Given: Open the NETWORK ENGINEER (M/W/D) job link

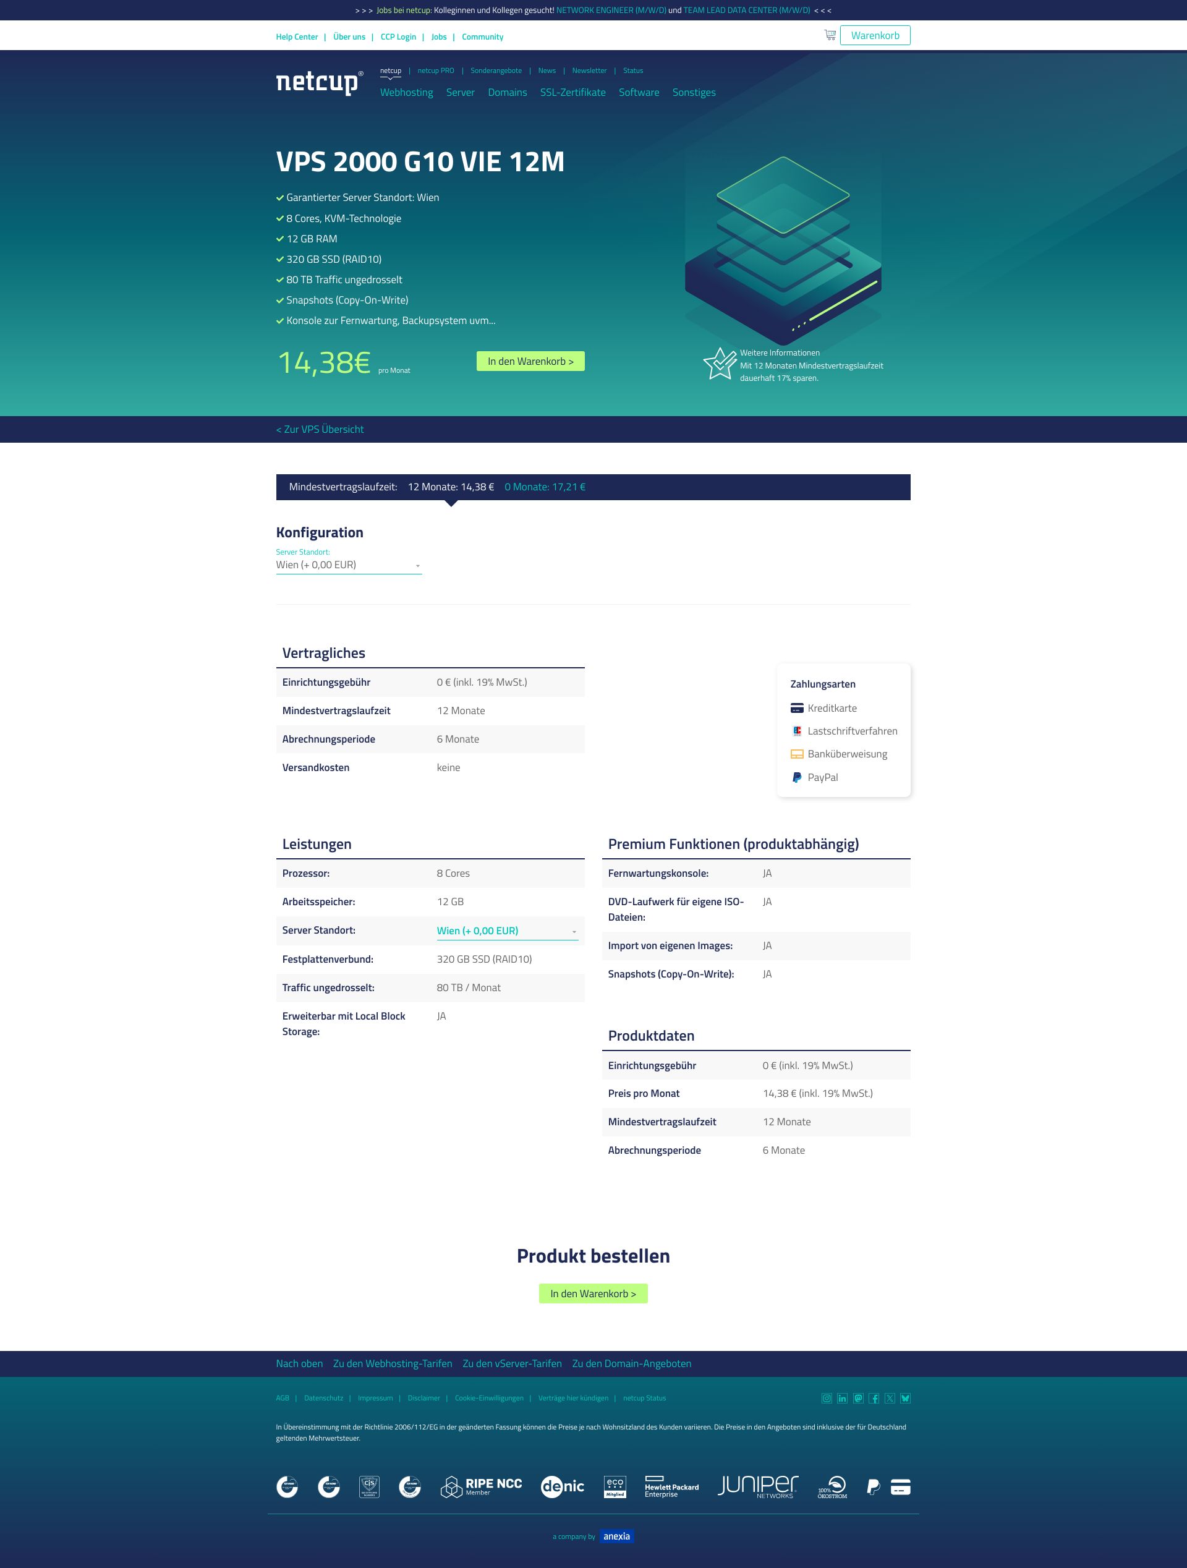Looking at the screenshot, I should (x=611, y=10).
